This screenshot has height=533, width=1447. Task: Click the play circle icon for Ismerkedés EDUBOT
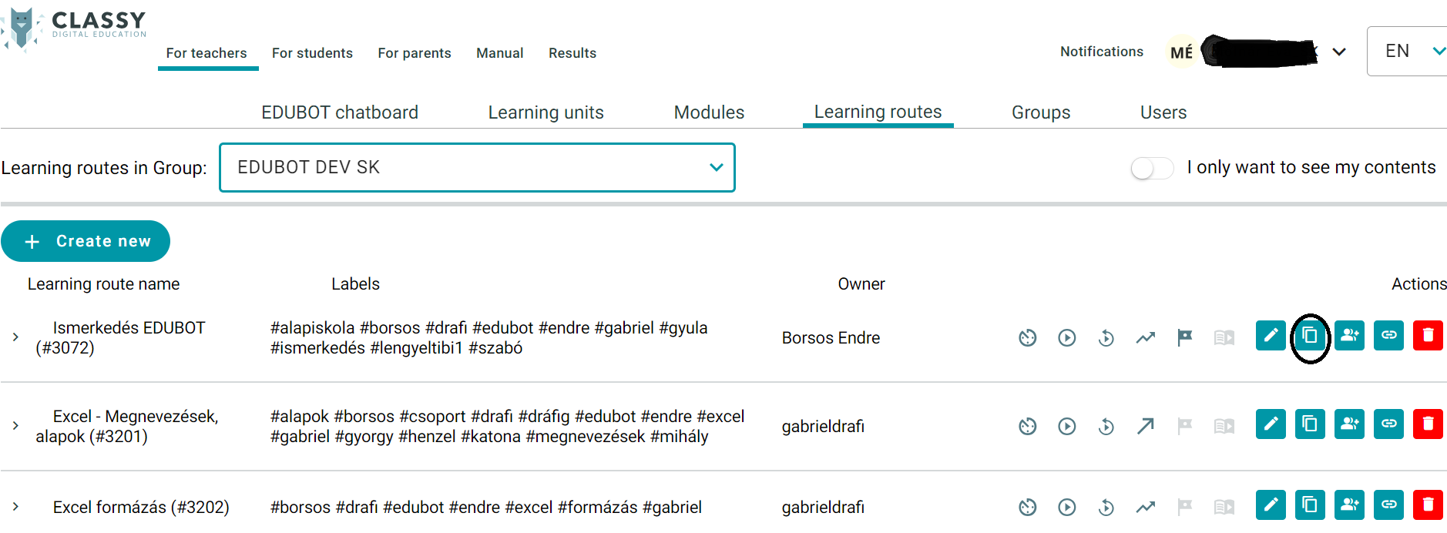[x=1067, y=337]
